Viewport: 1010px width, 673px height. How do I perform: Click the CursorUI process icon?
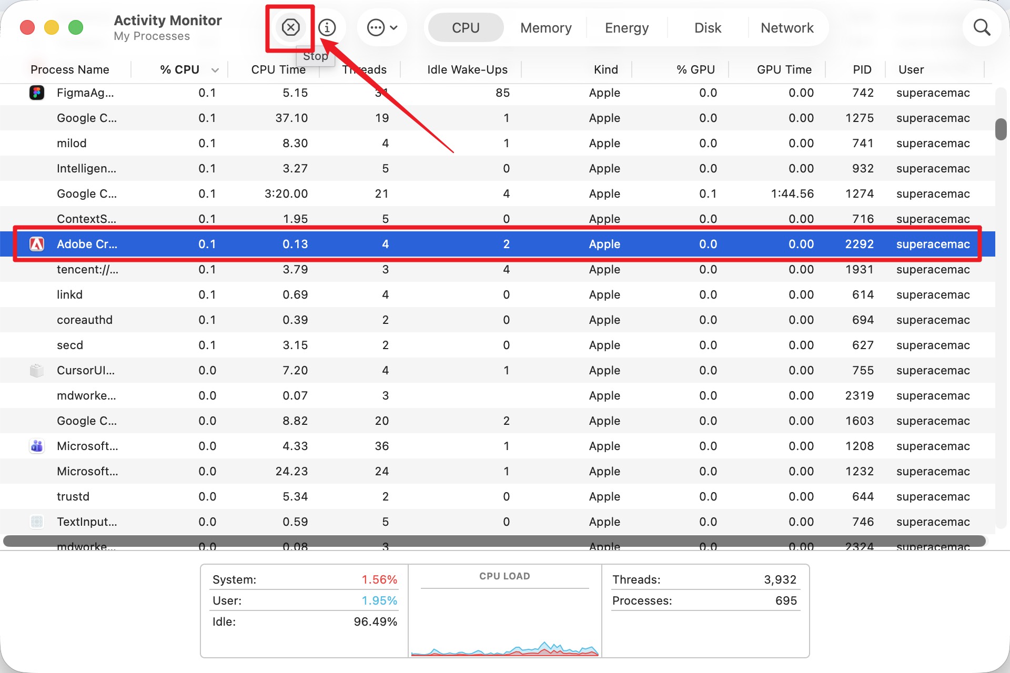[37, 370]
